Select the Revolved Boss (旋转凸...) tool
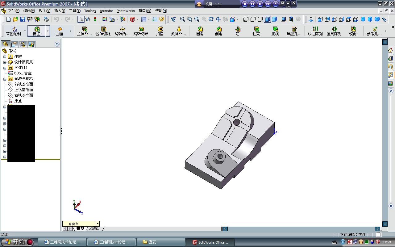The width and height of the screenshot is (395, 247). (x=122, y=31)
